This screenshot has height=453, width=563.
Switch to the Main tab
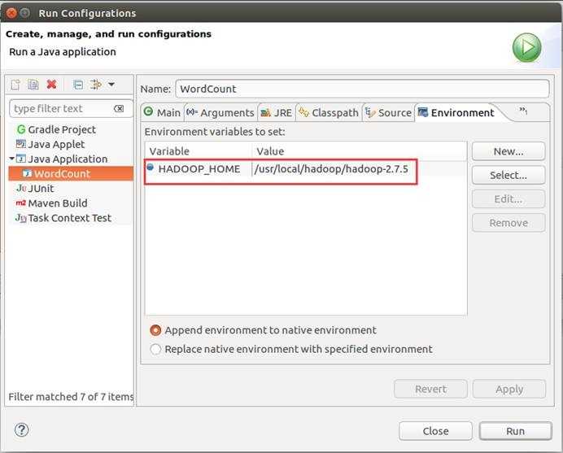[x=163, y=112]
